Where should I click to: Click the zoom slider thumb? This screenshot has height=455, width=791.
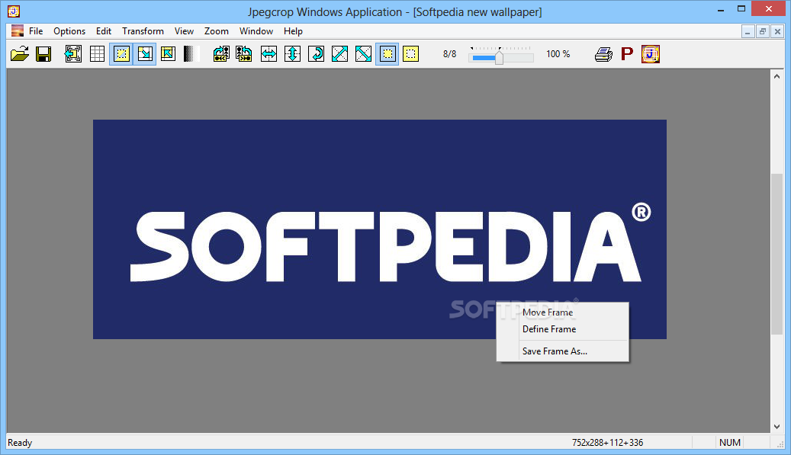click(499, 57)
